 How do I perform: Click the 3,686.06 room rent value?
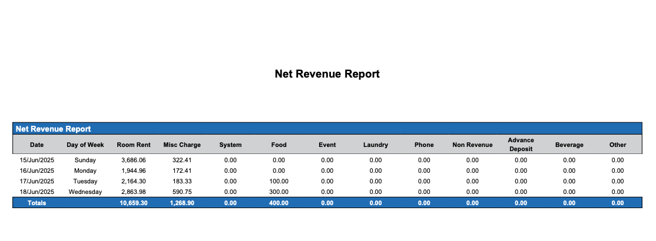click(x=134, y=160)
